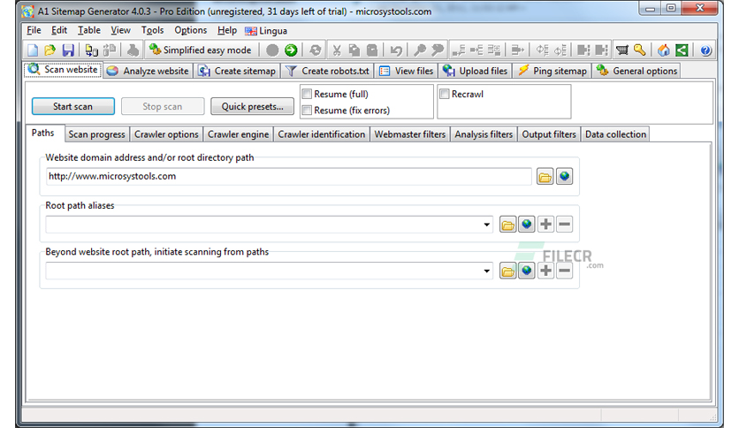The height and width of the screenshot is (428, 739).
Task: Open the General options tab
Action: point(636,71)
